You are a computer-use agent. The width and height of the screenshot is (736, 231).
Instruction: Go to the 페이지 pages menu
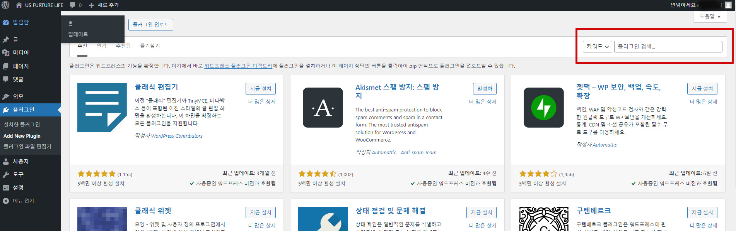click(x=20, y=66)
